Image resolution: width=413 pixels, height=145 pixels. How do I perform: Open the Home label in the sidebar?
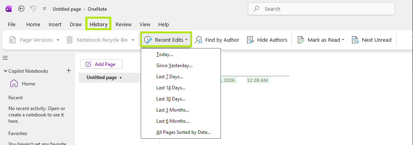(x=28, y=84)
